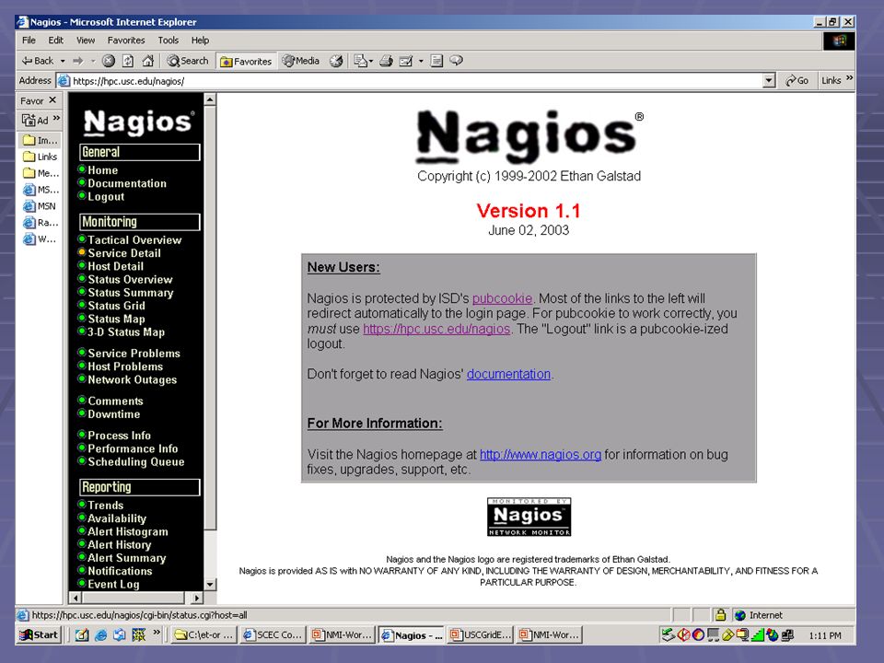Open the Edit menu
Image resolution: width=884 pixels, height=663 pixels.
(x=56, y=40)
